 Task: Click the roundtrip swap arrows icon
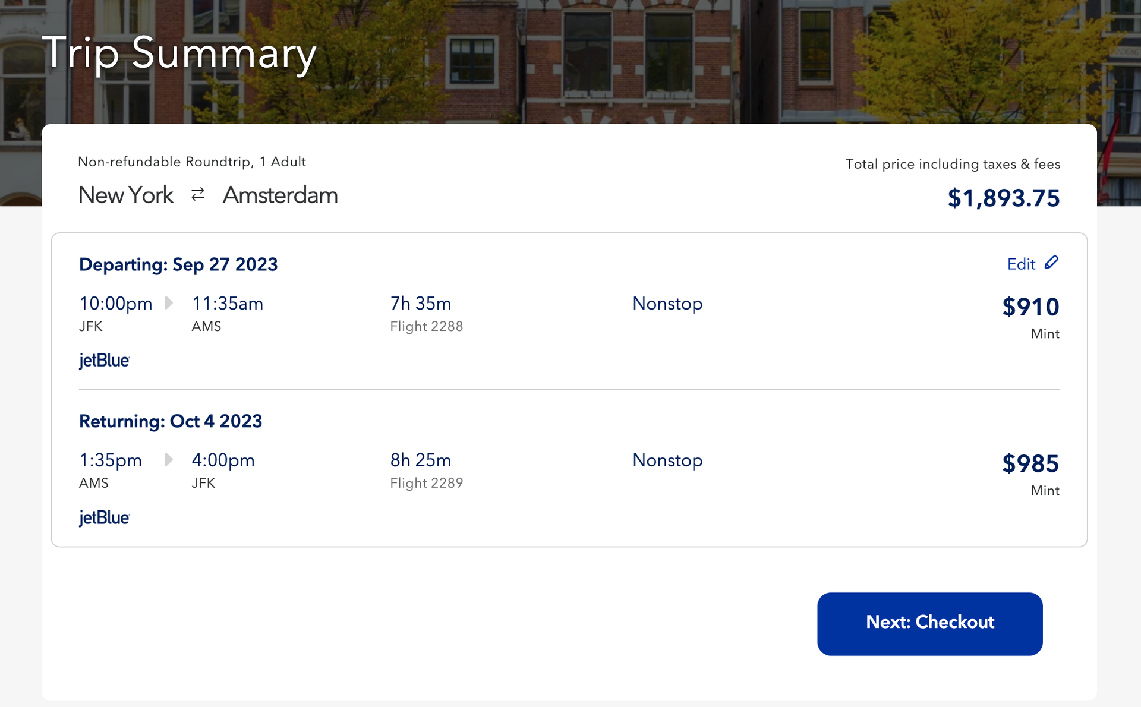[197, 195]
